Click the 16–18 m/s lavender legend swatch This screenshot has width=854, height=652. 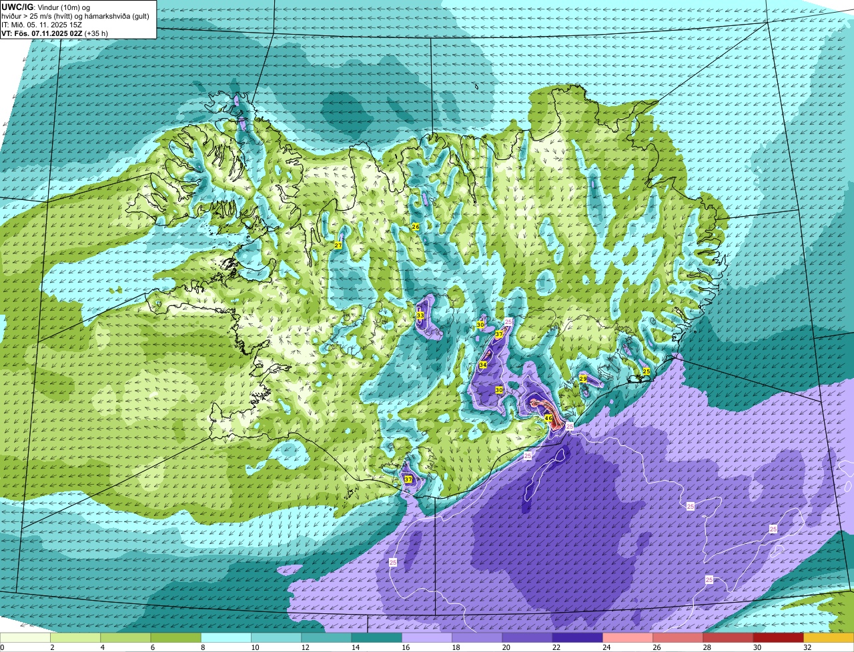tap(427, 638)
